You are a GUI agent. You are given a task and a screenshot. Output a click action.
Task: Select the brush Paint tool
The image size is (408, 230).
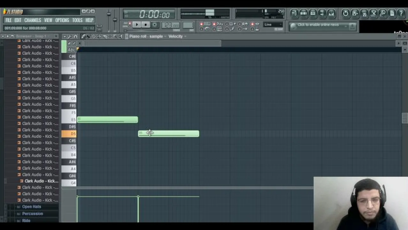[x=88, y=36]
